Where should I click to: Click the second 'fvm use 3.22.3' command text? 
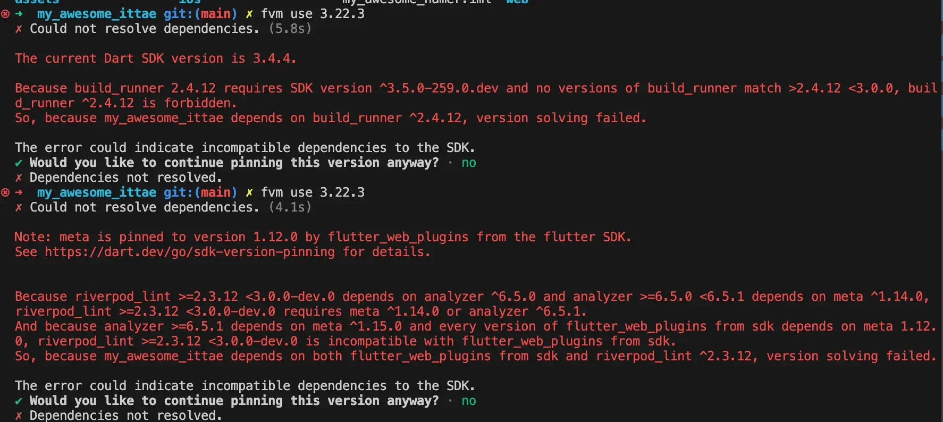[x=313, y=192]
